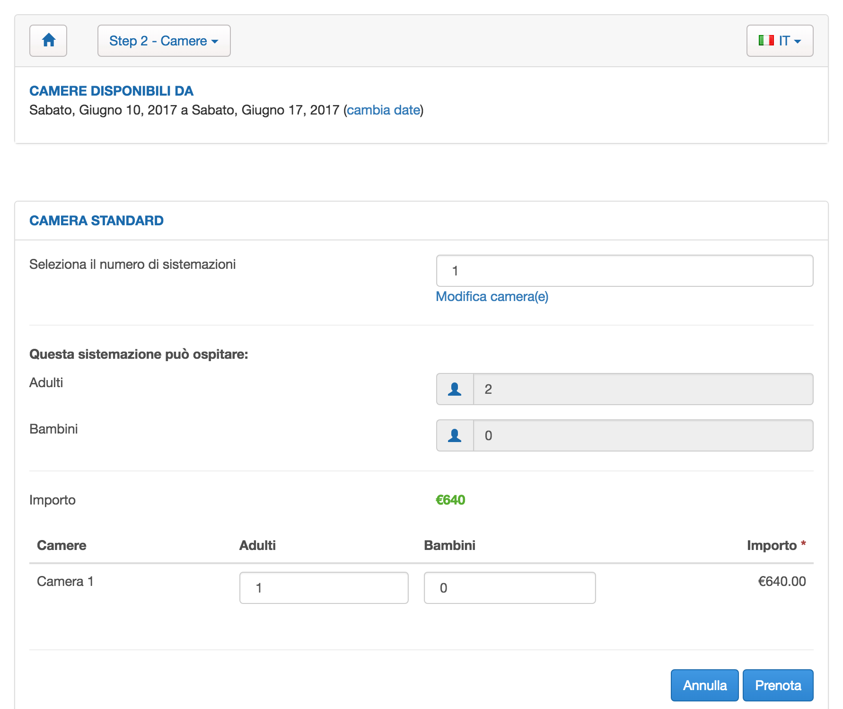Image resolution: width=843 pixels, height=709 pixels.
Task: Click the Adulti capacity field showing 2
Action: (x=643, y=389)
